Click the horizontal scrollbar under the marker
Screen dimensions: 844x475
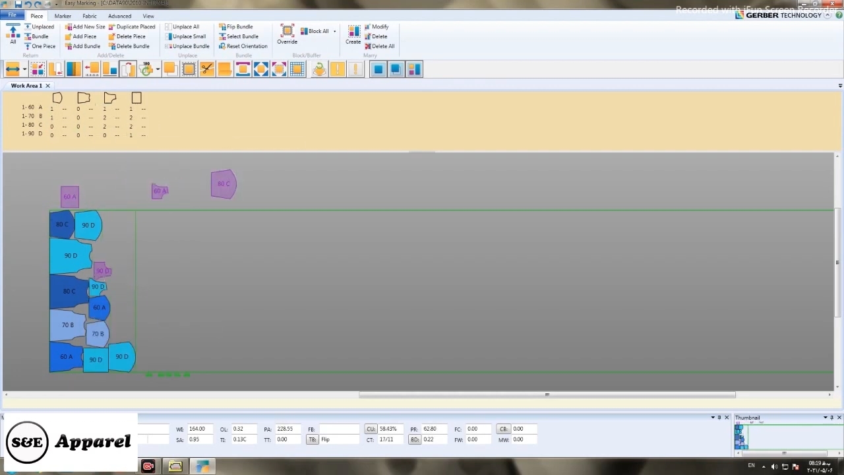(x=547, y=395)
